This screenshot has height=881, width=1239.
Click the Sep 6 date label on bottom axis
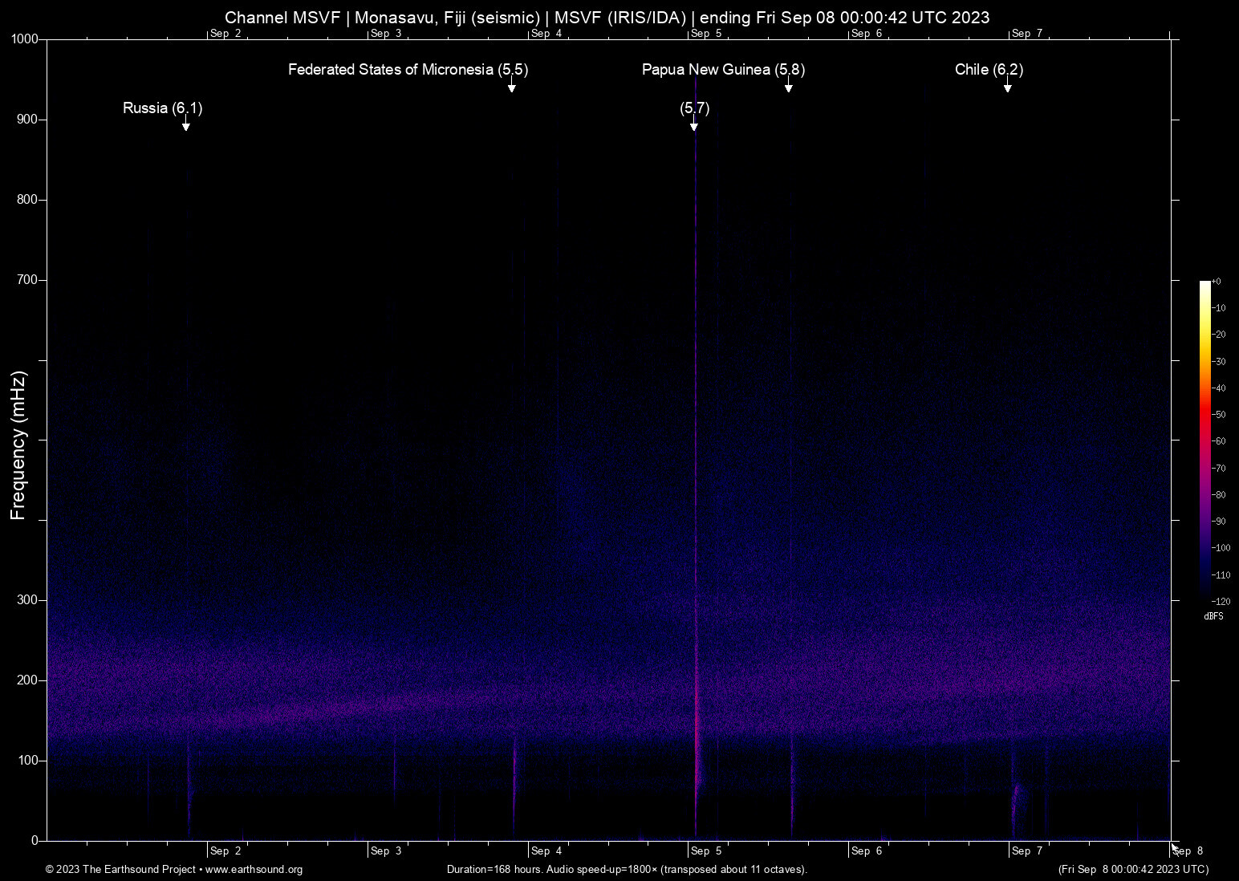click(867, 851)
